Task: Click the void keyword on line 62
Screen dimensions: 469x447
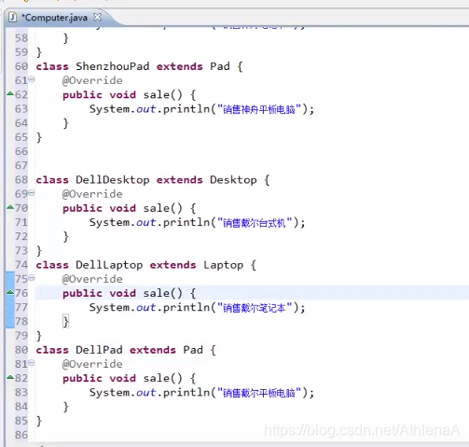Action: coord(123,94)
